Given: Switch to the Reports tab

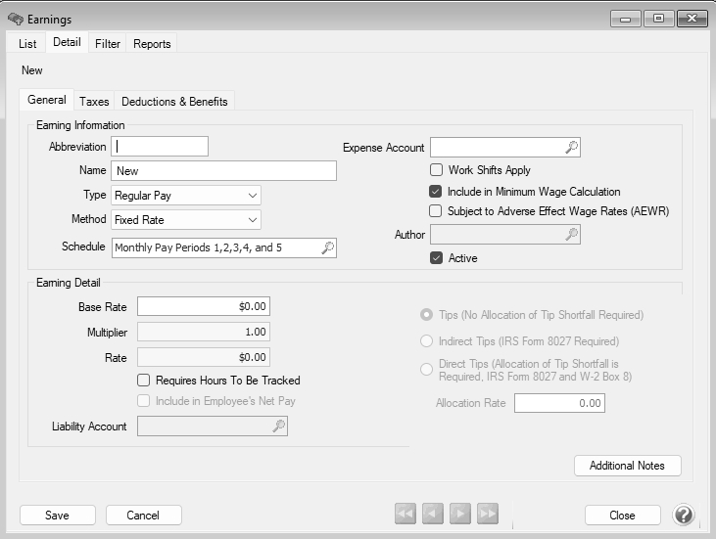Looking at the screenshot, I should pyautogui.click(x=152, y=44).
